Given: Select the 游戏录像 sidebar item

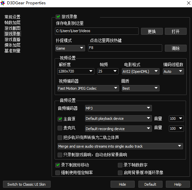Looking at the screenshot, I should click(12, 34).
